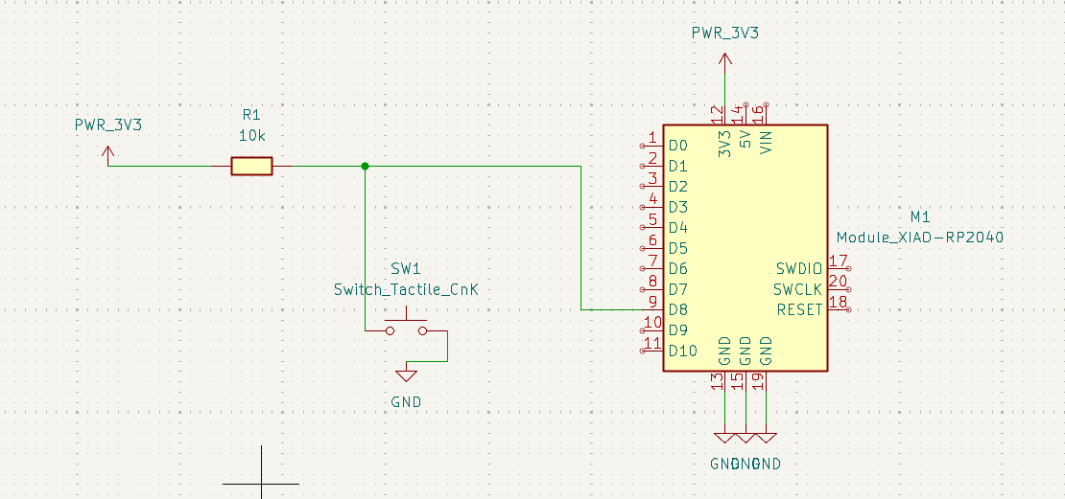
Task: Click the vertical wire down to SW1
Action: 365,248
